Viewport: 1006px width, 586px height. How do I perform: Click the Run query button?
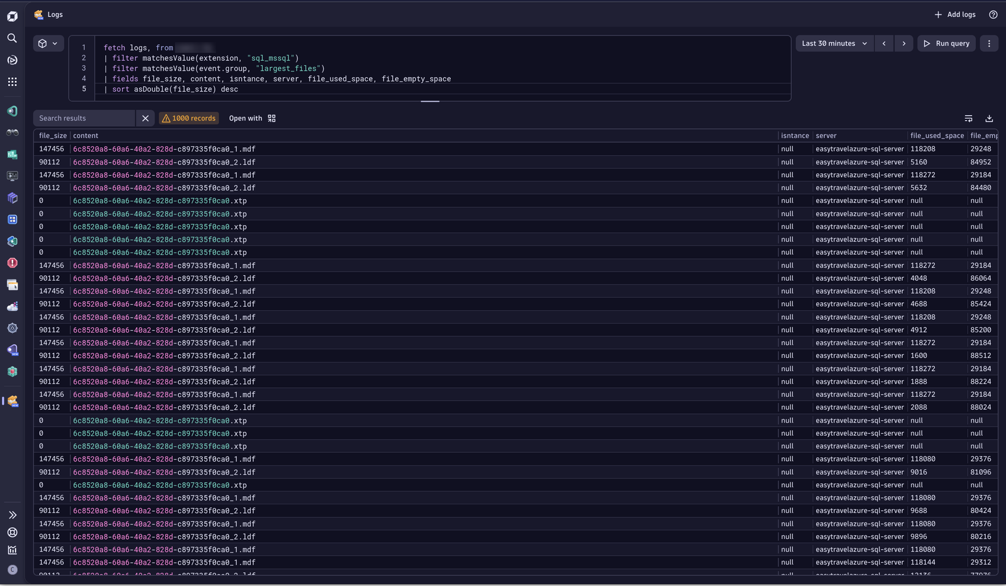[x=946, y=43]
